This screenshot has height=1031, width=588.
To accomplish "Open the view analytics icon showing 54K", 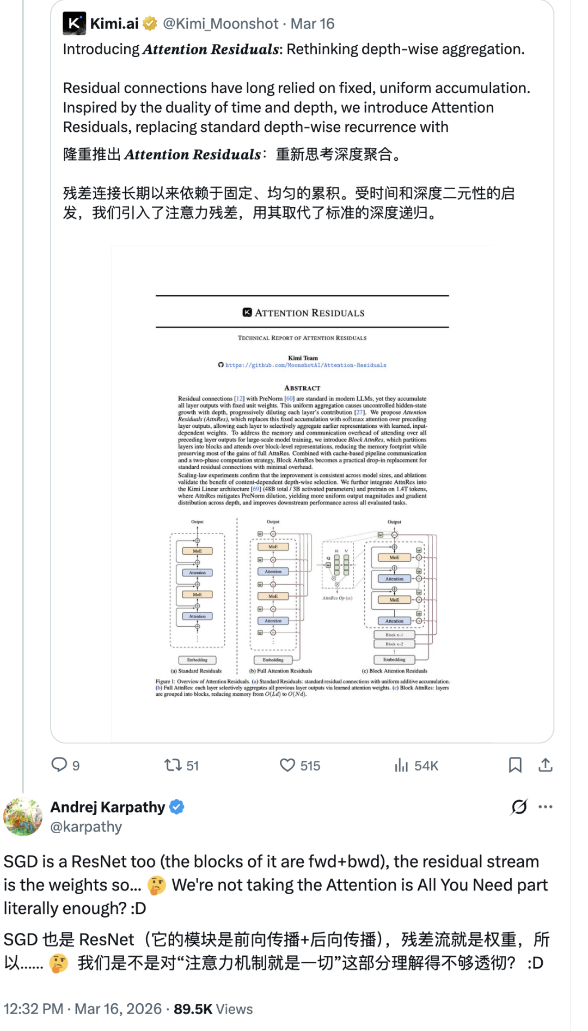I will click(401, 765).
